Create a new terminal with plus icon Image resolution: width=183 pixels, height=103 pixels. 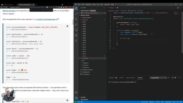(x=168, y=78)
